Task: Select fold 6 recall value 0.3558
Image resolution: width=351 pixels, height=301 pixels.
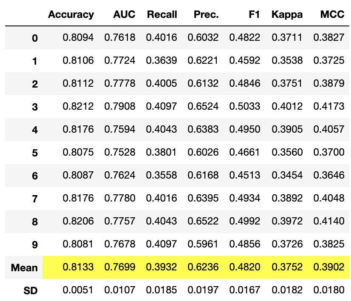Action: pos(161,175)
